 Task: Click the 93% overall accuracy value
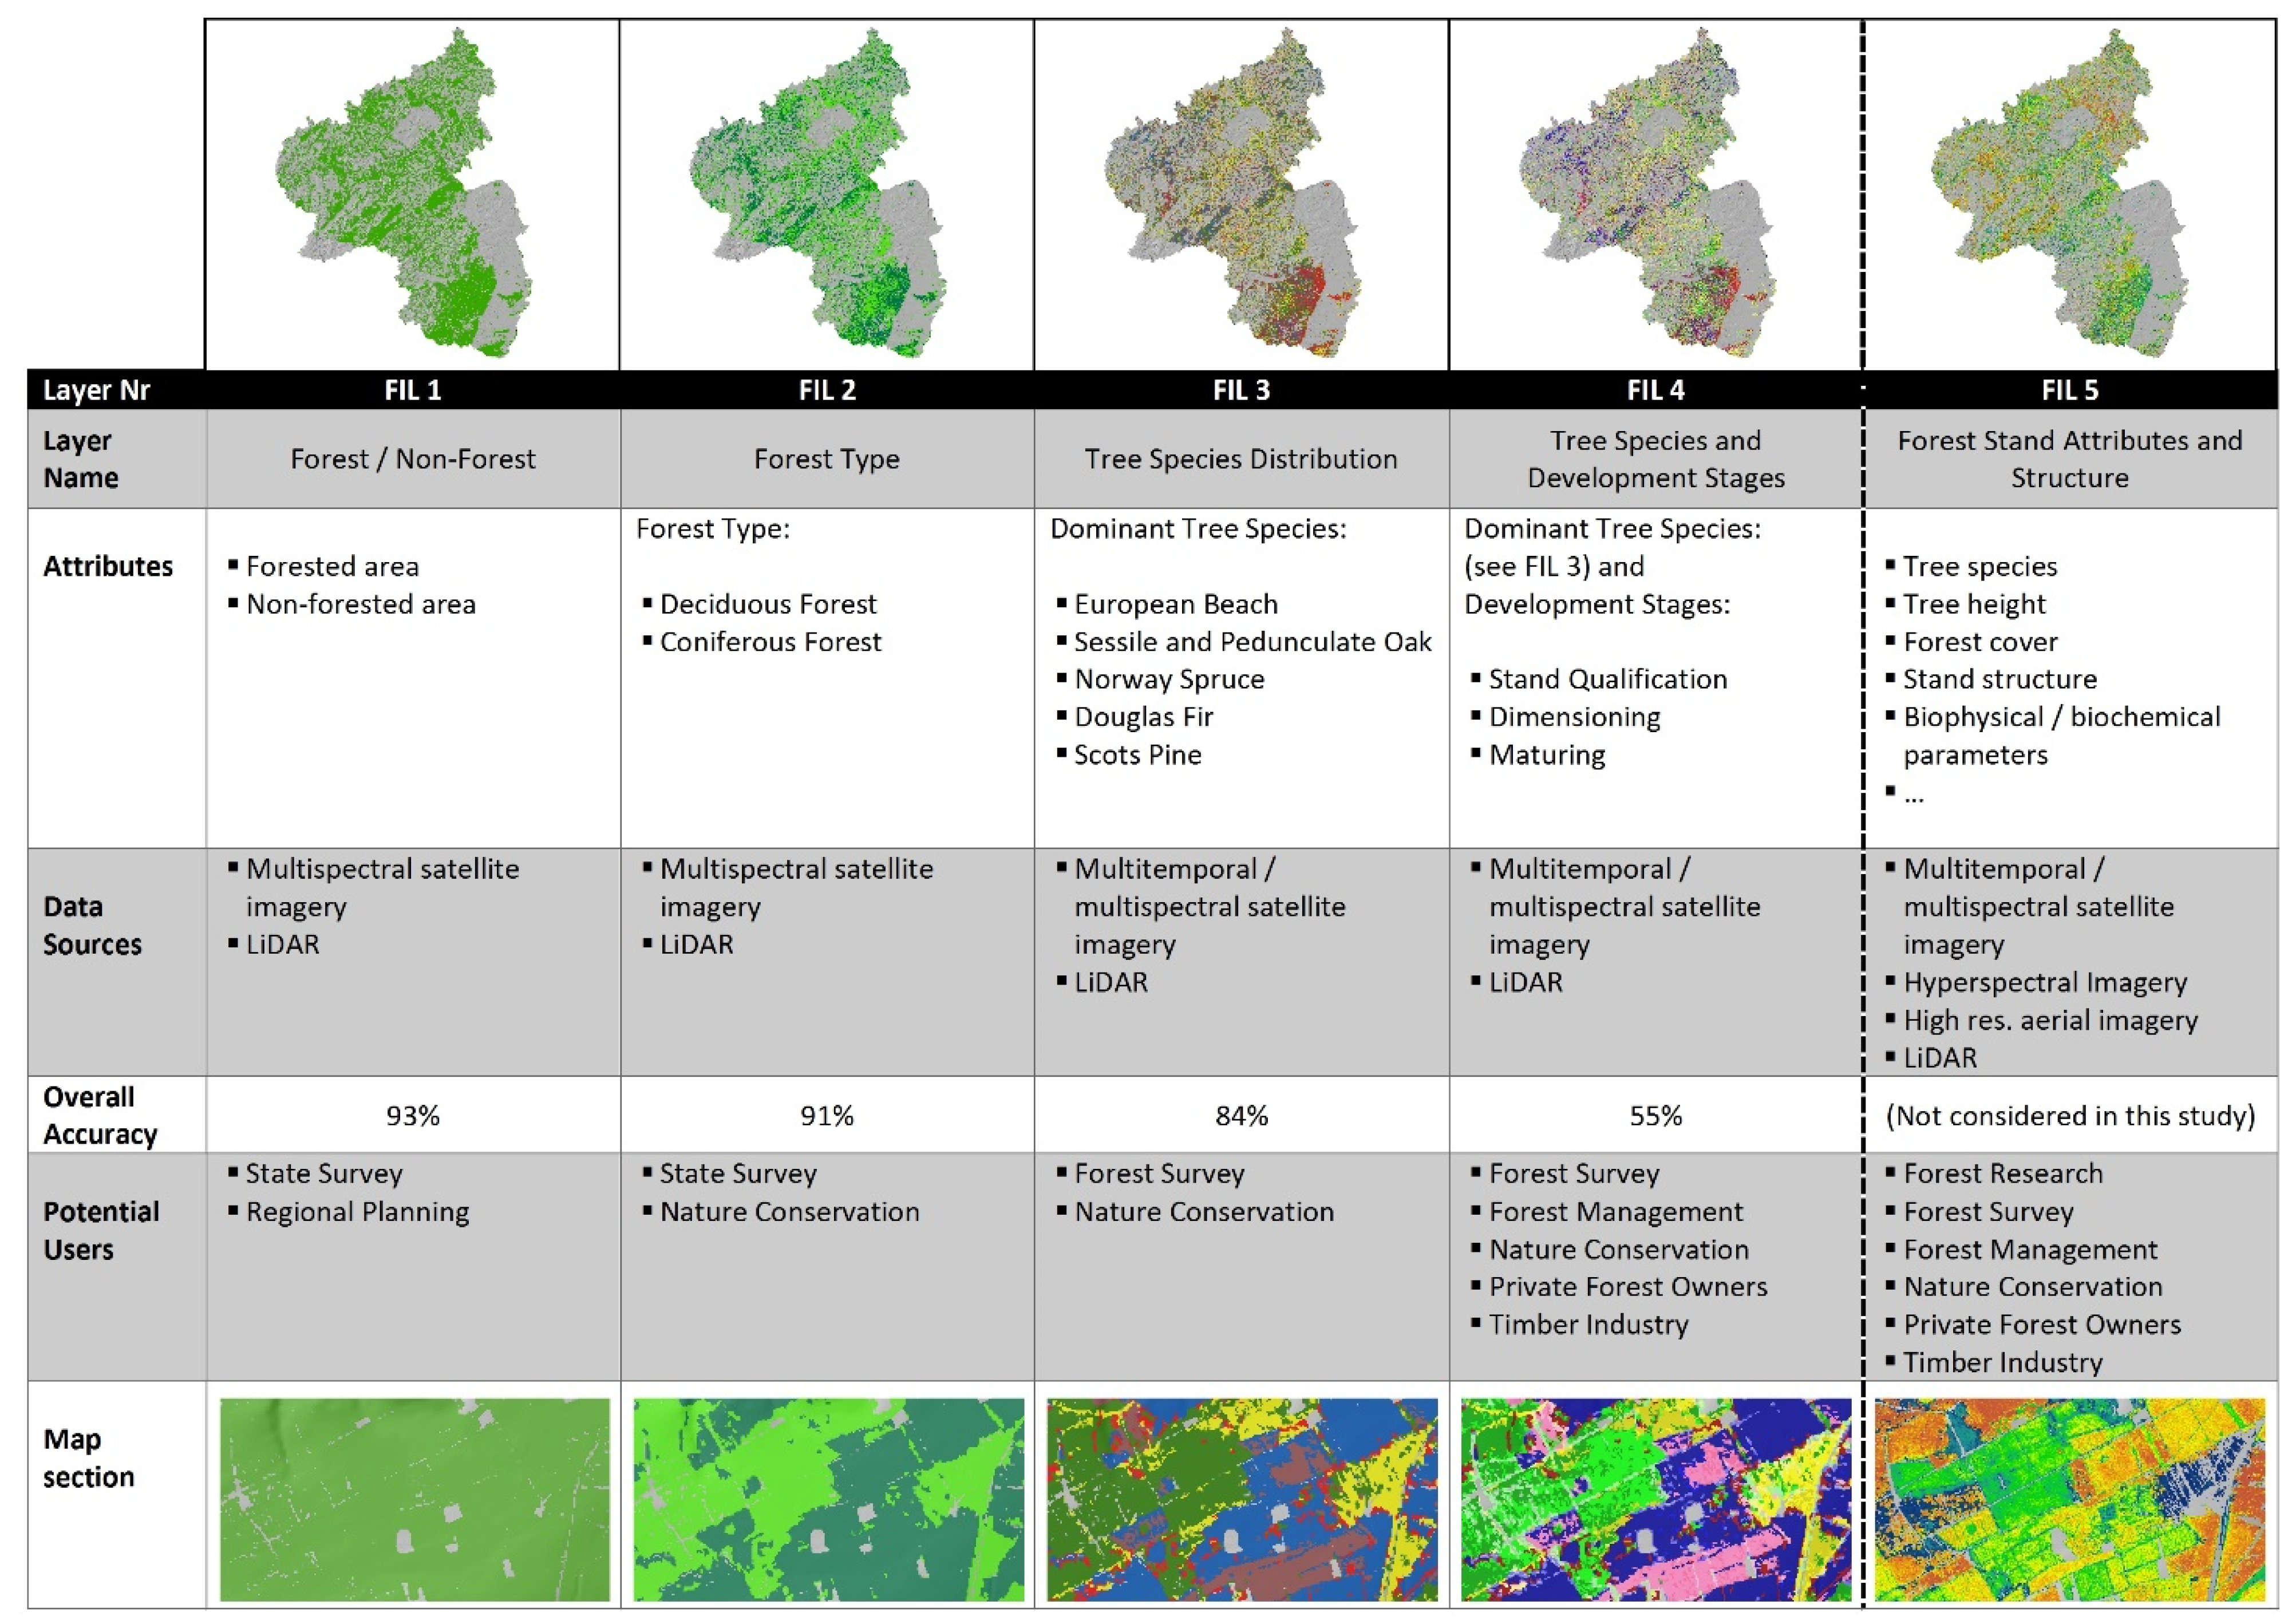[413, 1115]
